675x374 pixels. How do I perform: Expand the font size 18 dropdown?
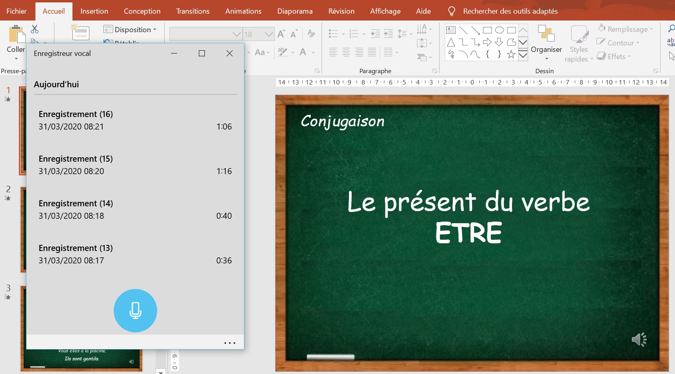[x=269, y=35]
